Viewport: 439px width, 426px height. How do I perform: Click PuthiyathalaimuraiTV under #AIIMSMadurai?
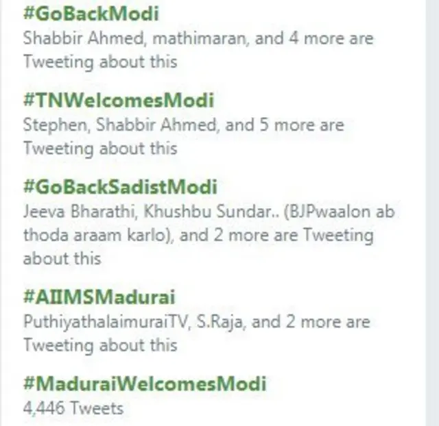tap(104, 322)
